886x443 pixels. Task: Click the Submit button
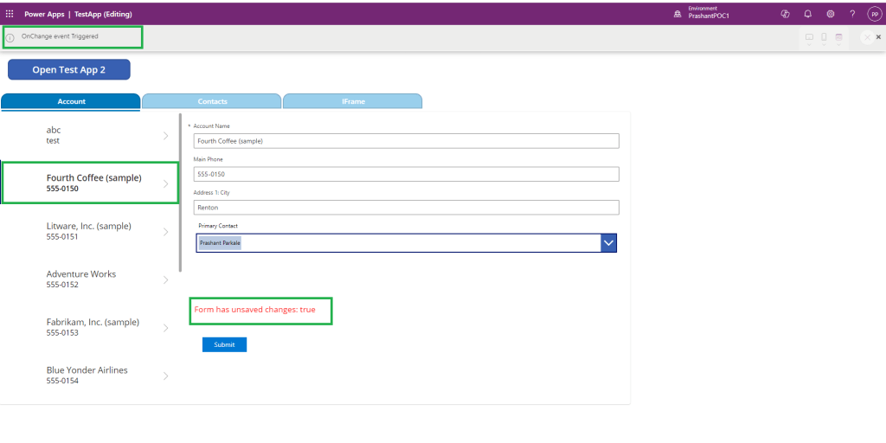[224, 344]
